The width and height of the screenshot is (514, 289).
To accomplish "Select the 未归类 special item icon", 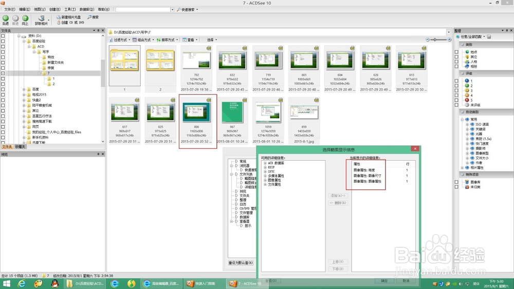I will pos(467,187).
